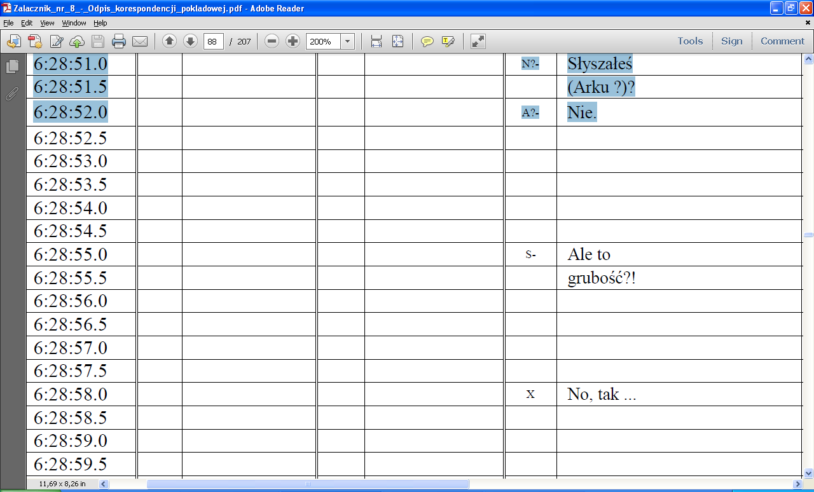Go to next page with down arrow
The image size is (814, 492).
point(190,41)
